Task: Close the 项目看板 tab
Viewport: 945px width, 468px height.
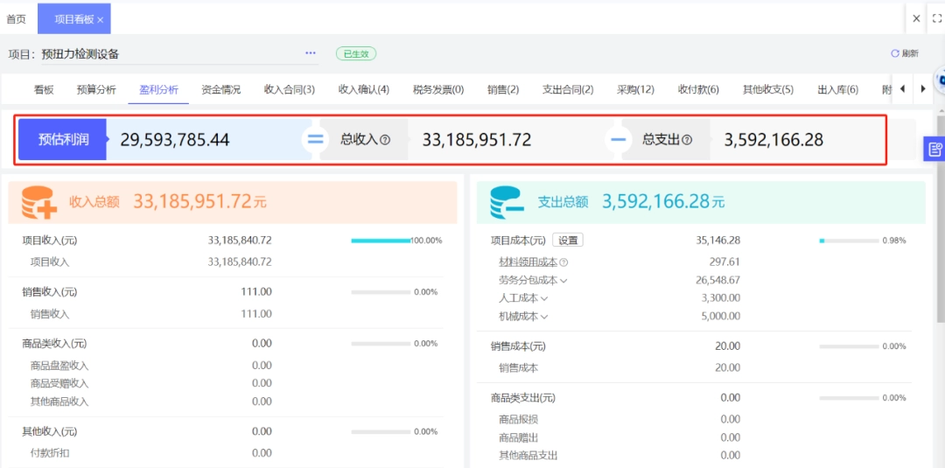Action: pos(100,19)
